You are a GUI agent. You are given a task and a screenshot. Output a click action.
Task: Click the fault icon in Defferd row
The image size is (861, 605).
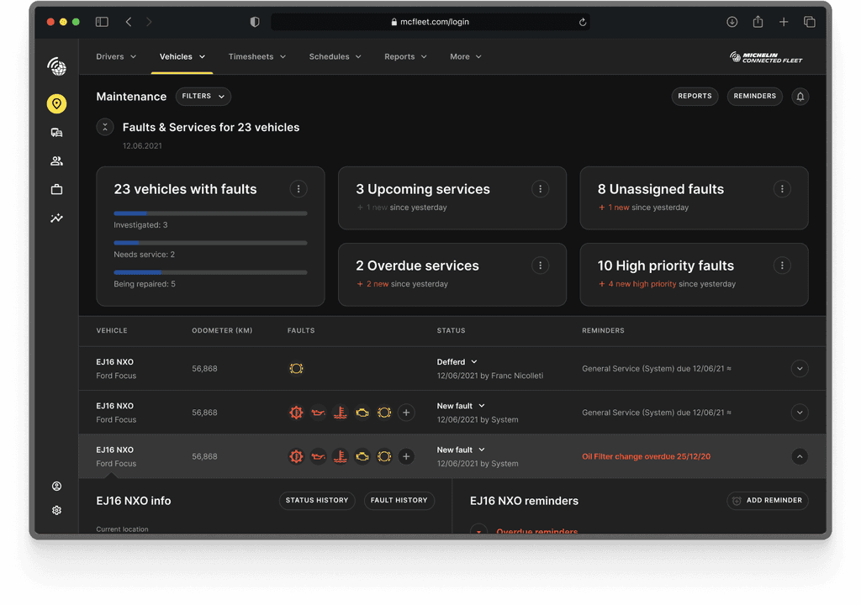[x=296, y=368]
